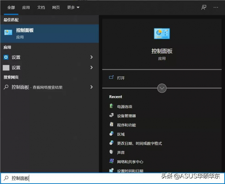Open the 区域 recent item
This screenshot has width=225, height=184.
[x=121, y=134]
